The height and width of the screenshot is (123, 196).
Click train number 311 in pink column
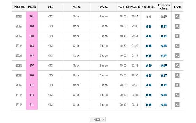coord(32,105)
